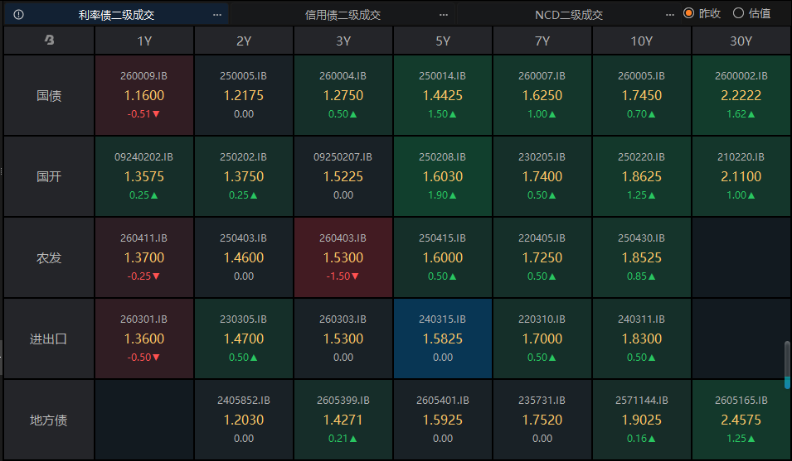This screenshot has height=461, width=792.
Task: Switch to the NCD二级成交 tab
Action: coord(569,15)
